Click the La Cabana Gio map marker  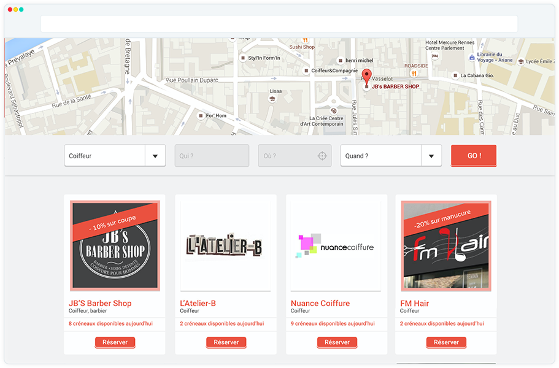(x=455, y=75)
